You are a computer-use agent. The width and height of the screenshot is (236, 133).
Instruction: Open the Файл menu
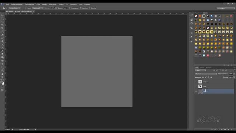tap(7, 4)
